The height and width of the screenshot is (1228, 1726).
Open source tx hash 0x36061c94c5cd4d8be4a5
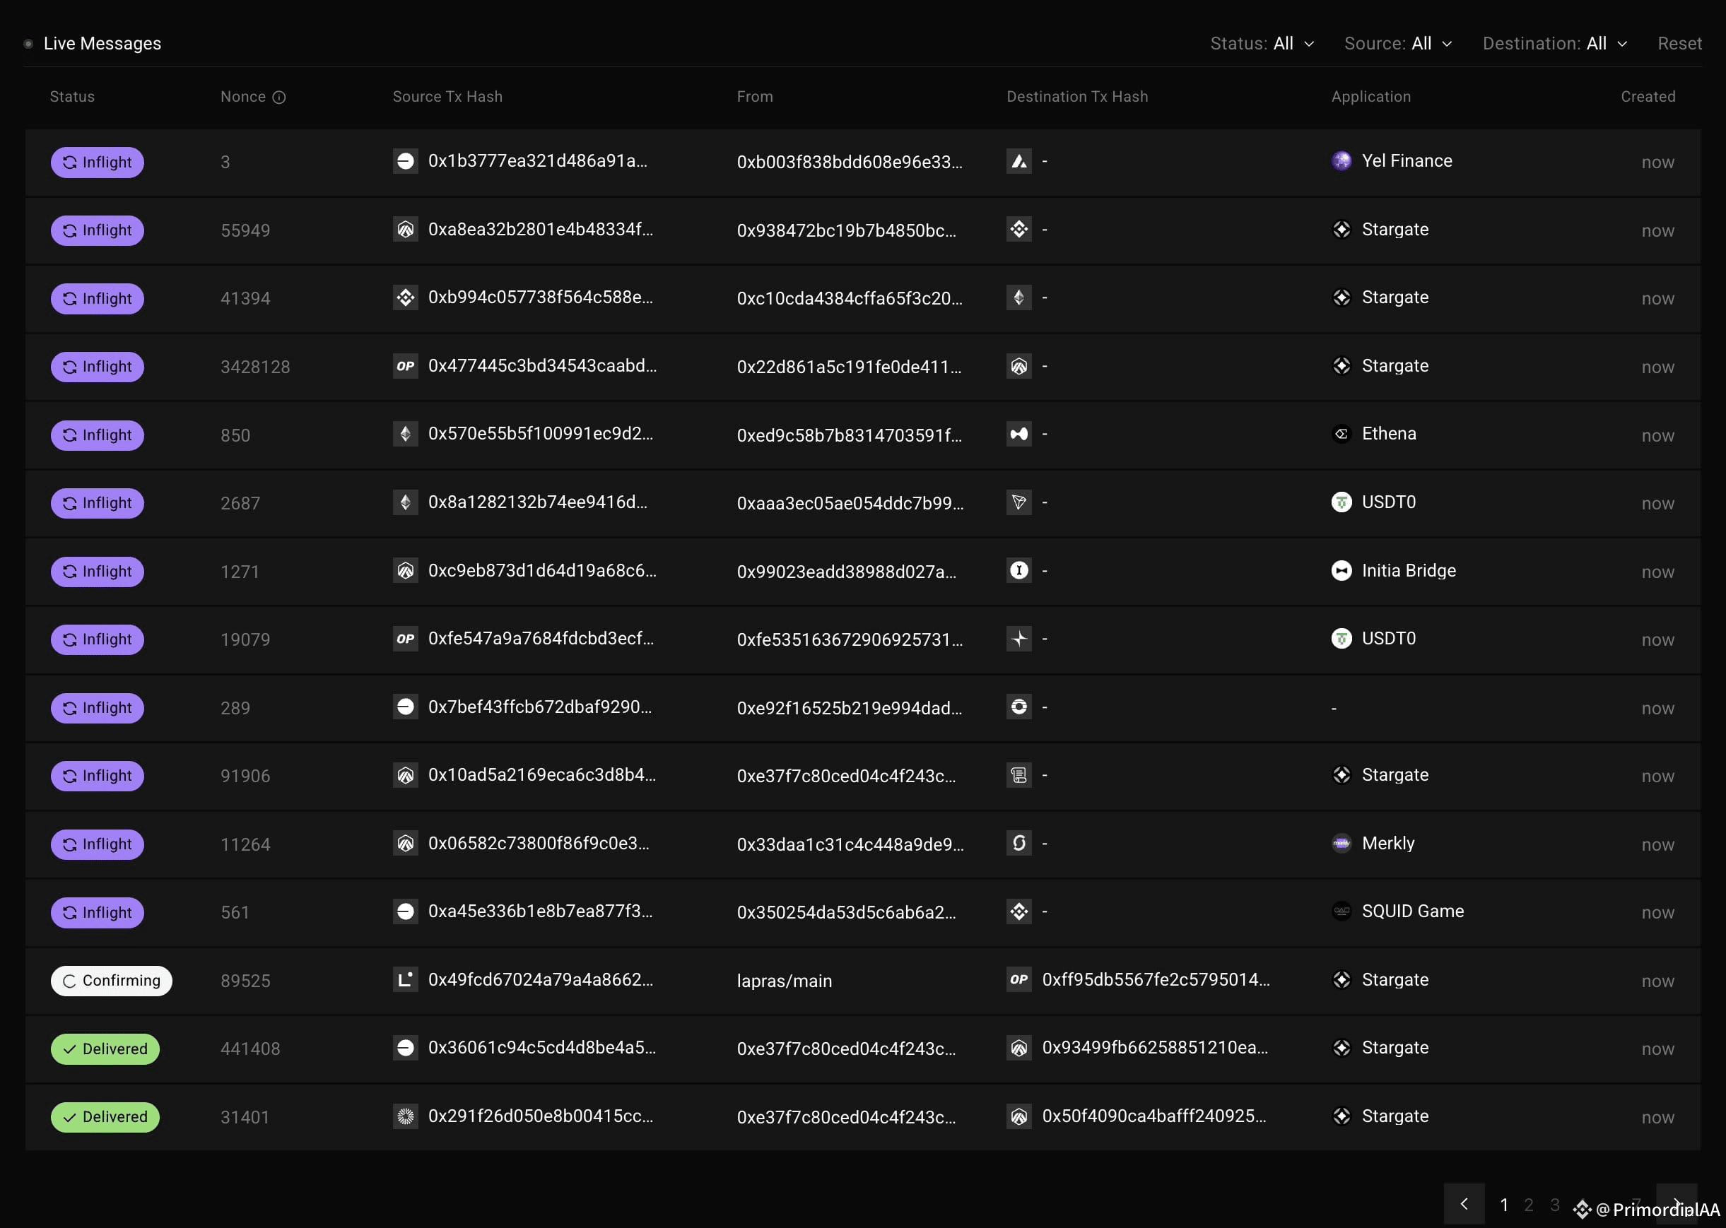coord(541,1048)
